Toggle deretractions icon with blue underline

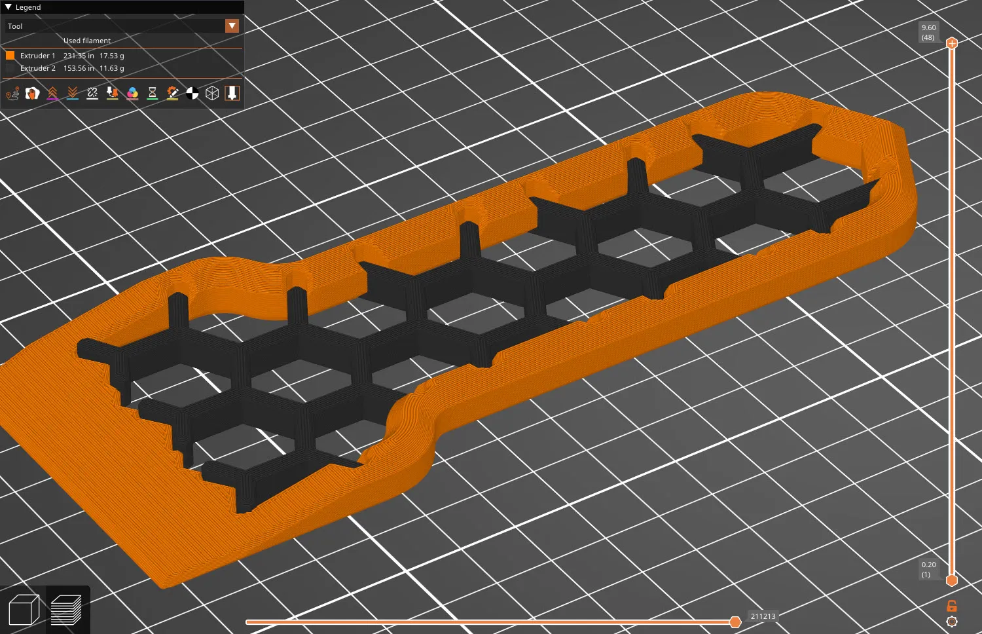click(73, 94)
